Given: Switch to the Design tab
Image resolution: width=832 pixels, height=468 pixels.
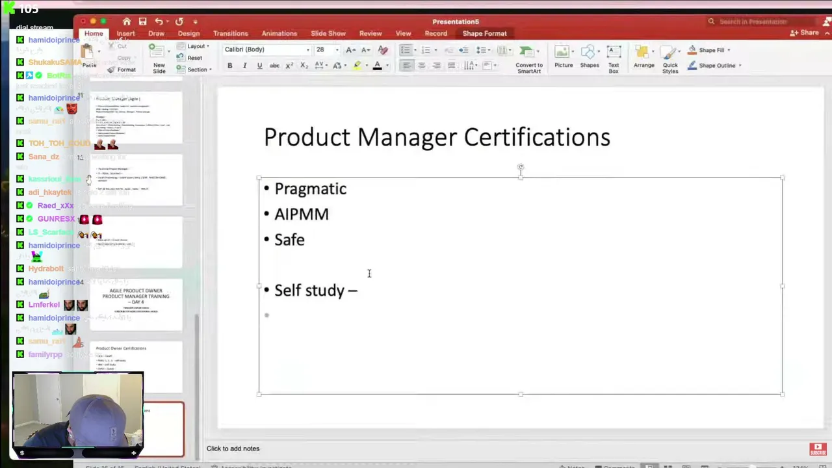Looking at the screenshot, I should [x=188, y=33].
